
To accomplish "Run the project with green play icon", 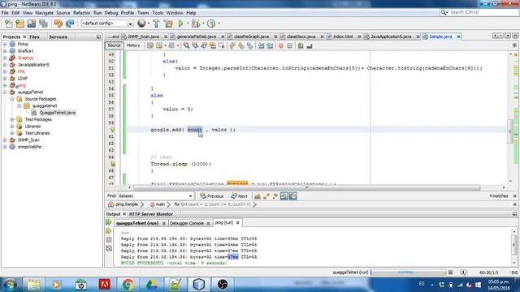I will [180, 24].
